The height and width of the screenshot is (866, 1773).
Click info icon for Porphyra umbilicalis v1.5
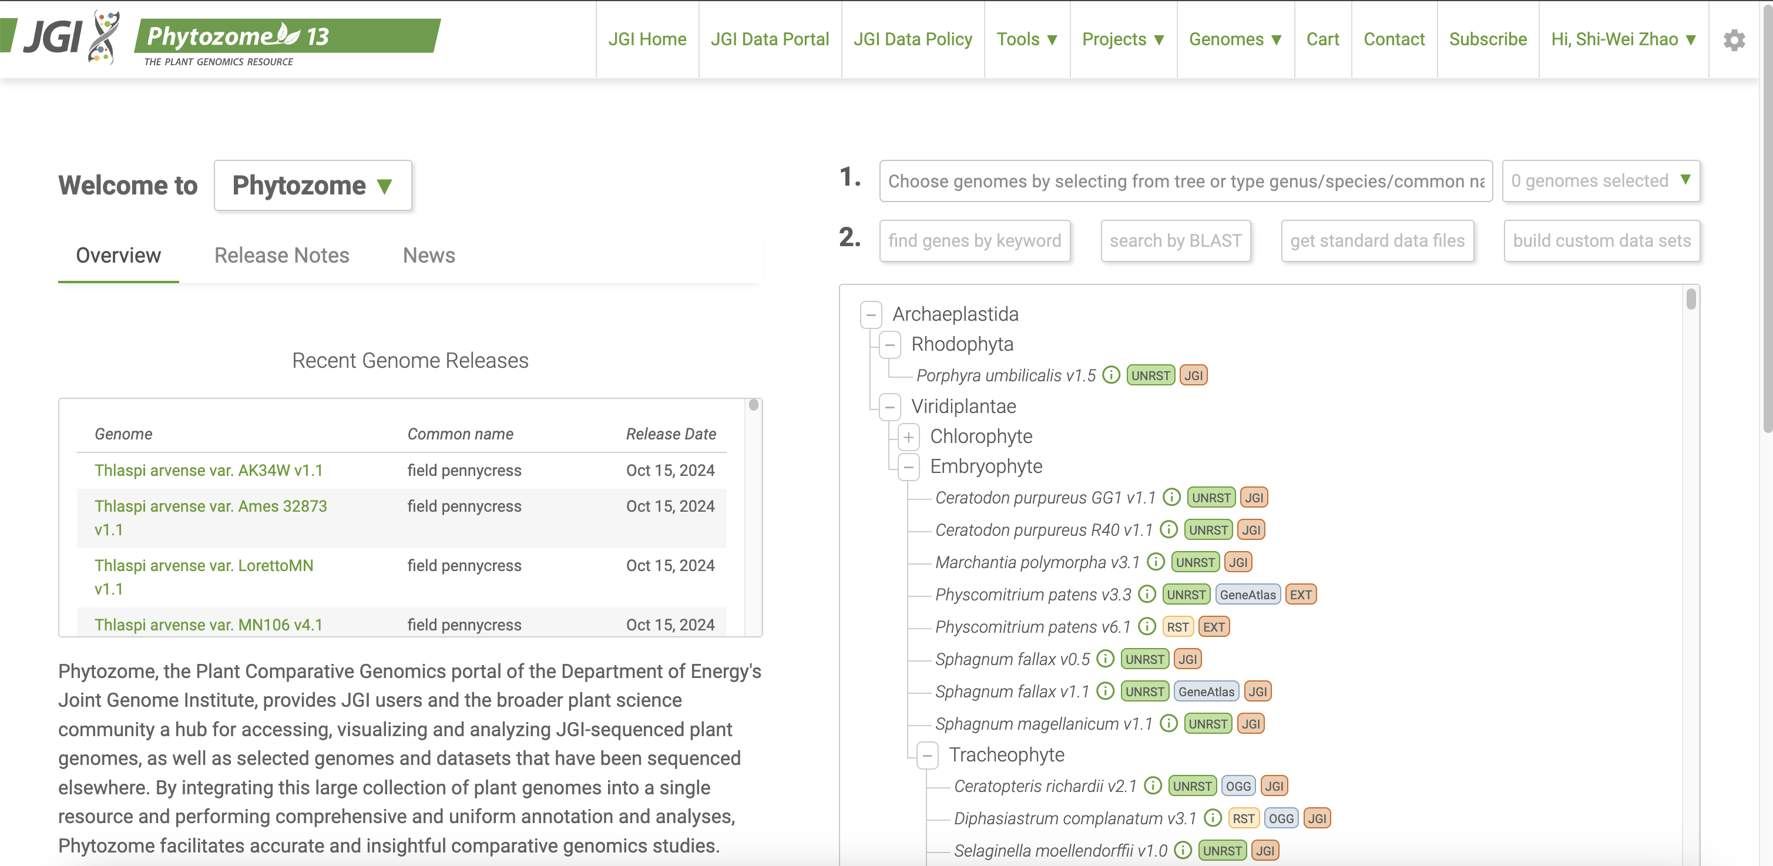(x=1111, y=375)
